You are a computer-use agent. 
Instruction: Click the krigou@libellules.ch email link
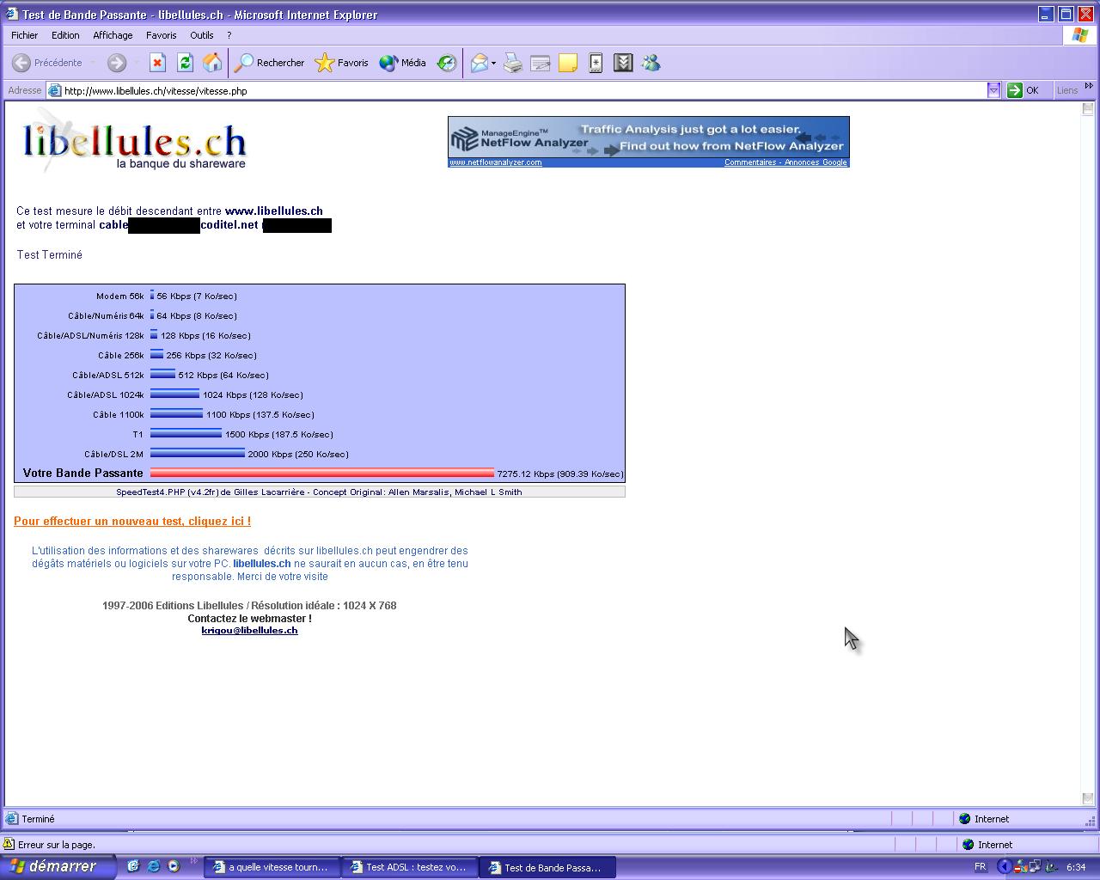(x=249, y=630)
